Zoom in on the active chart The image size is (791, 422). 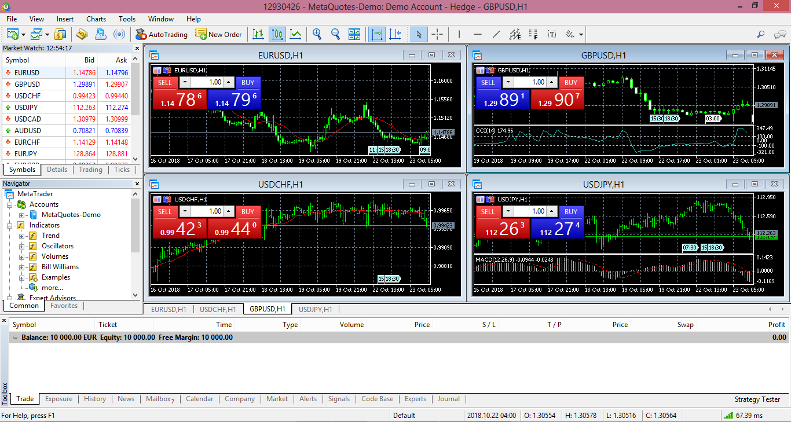pos(317,35)
